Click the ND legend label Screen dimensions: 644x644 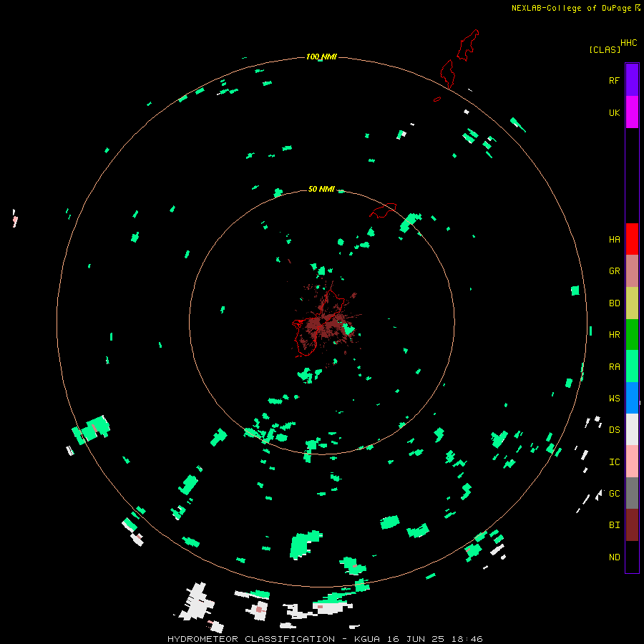pyautogui.click(x=614, y=557)
